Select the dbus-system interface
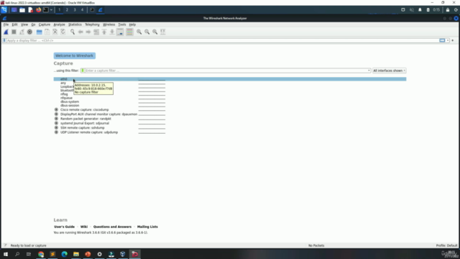Viewport: 460px width, 259px height. (x=70, y=101)
